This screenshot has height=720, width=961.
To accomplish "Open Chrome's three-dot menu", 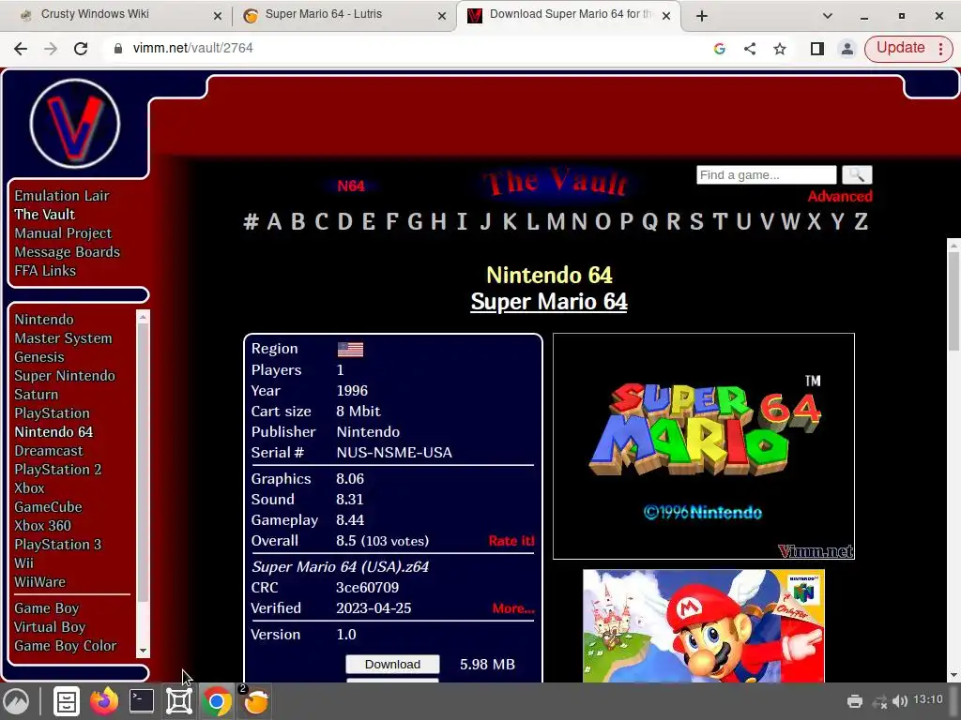I will [940, 49].
